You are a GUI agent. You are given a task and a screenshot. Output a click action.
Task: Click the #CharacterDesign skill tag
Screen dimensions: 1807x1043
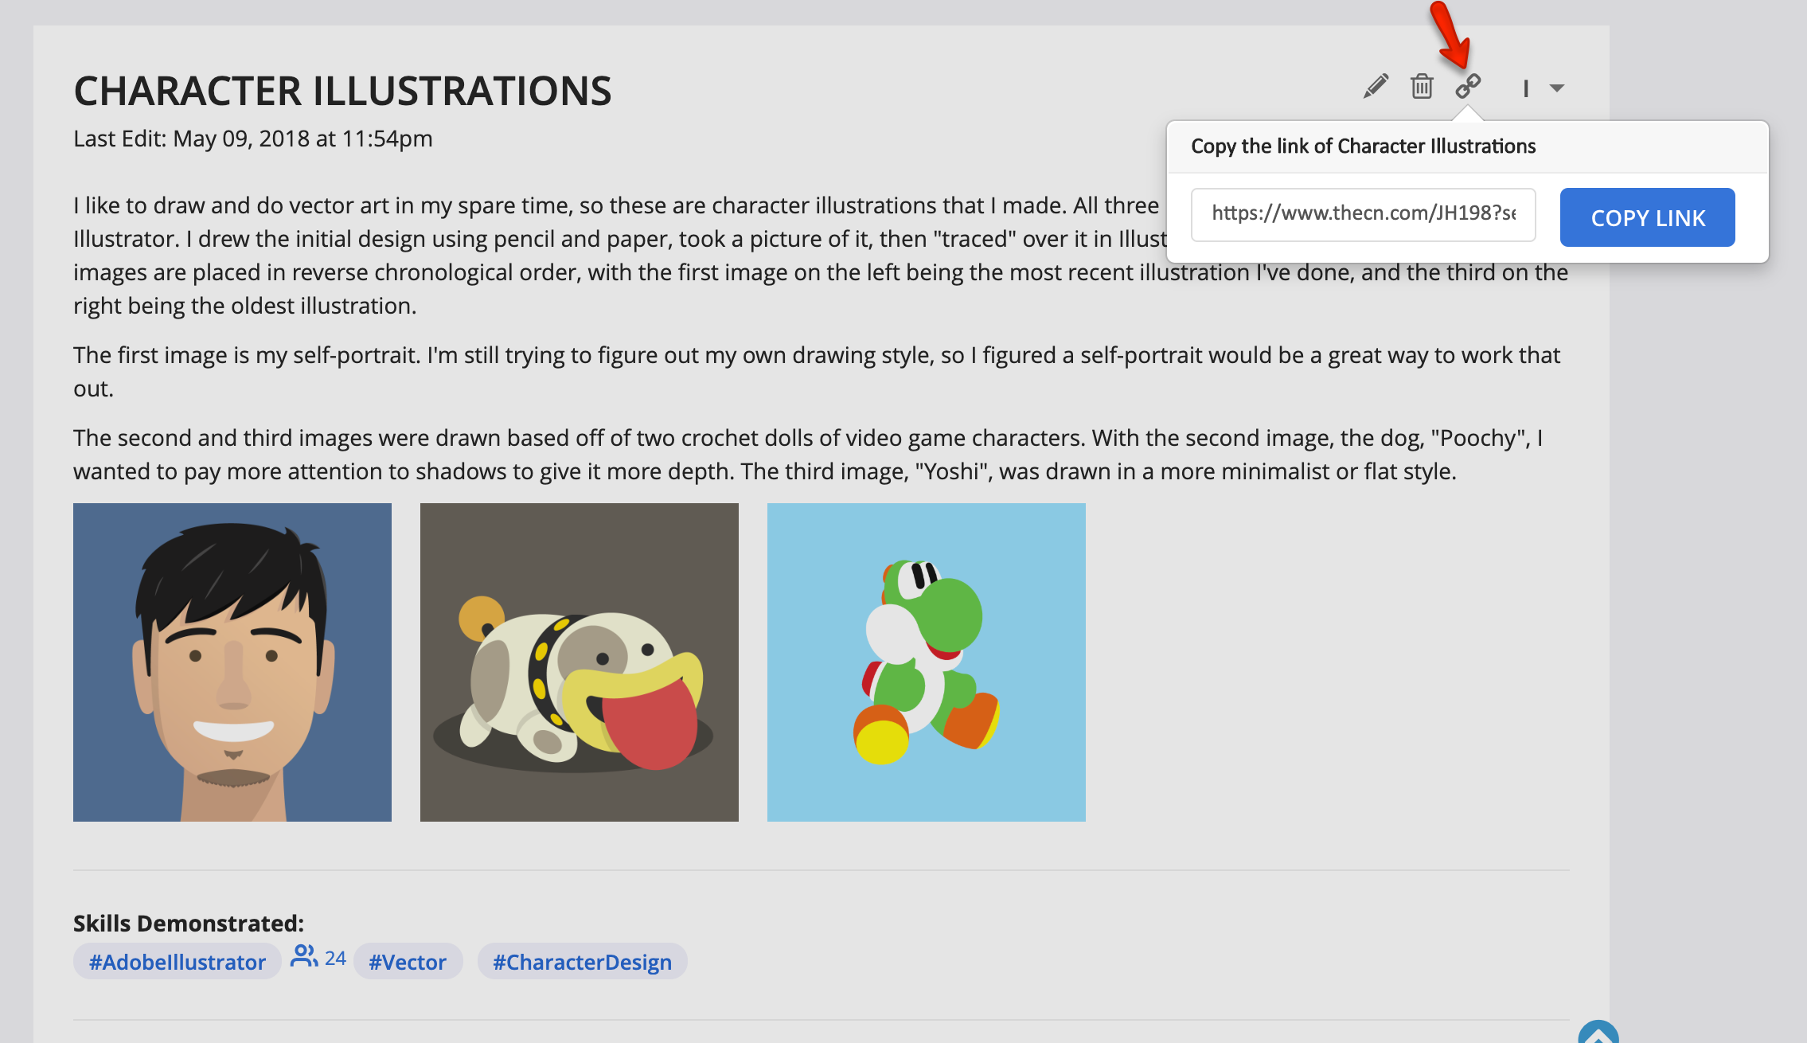point(582,962)
